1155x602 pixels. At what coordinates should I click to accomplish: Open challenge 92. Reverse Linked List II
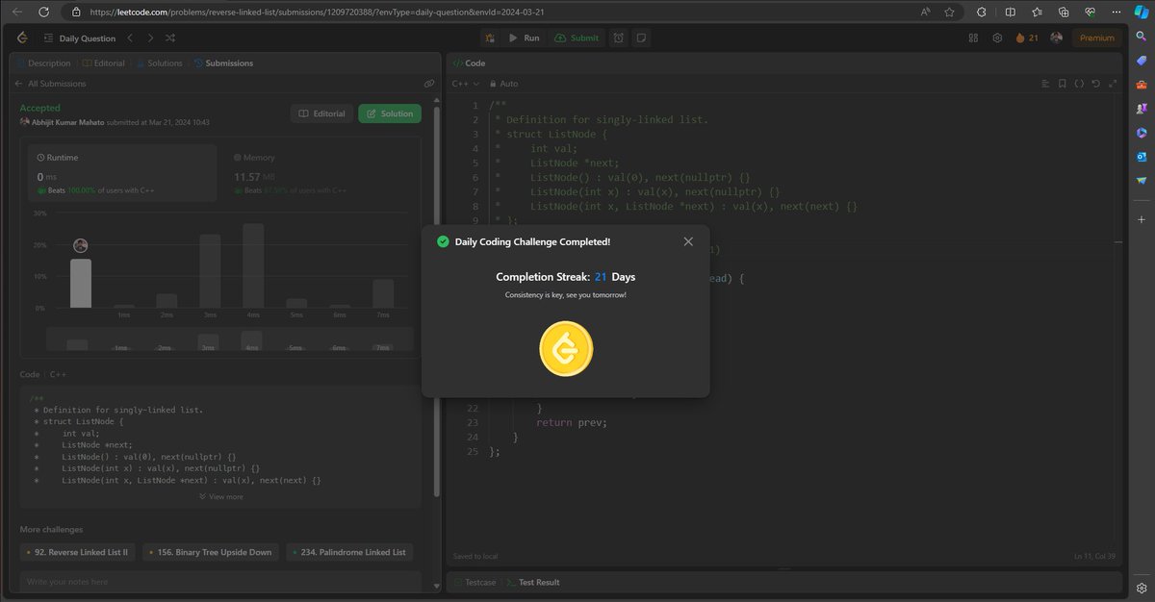tap(79, 552)
